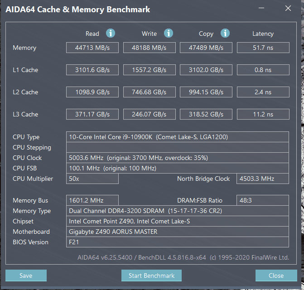This screenshot has width=304, height=290.
Task: Click the CPU Type field i9-10900K
Action: (x=178, y=137)
